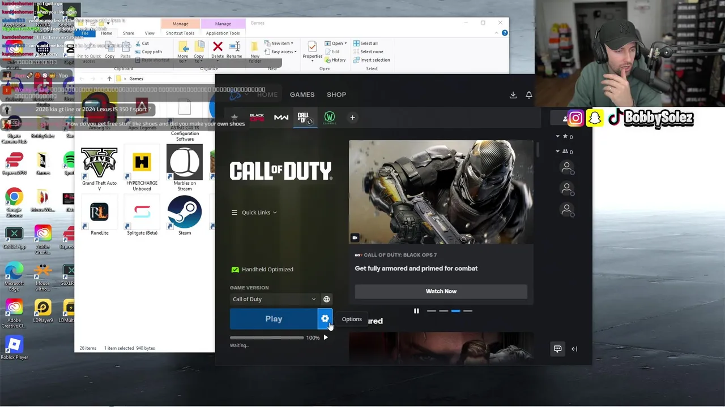This screenshot has width=725, height=407.
Task: Open the Battle.net notifications bell
Action: [529, 95]
